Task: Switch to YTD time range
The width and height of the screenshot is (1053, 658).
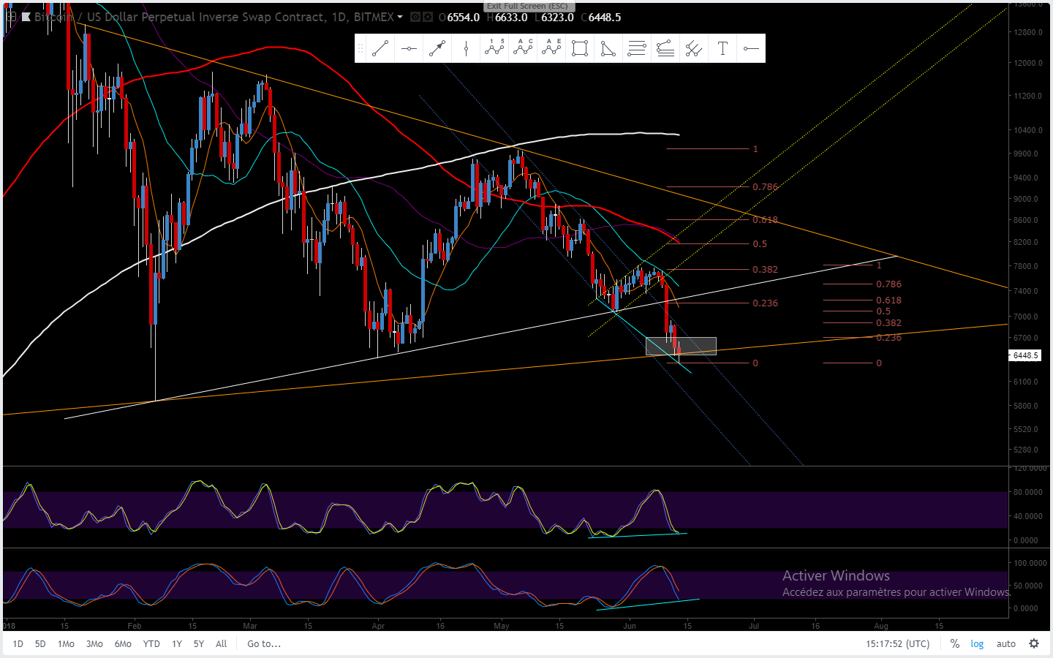Action: pos(151,644)
